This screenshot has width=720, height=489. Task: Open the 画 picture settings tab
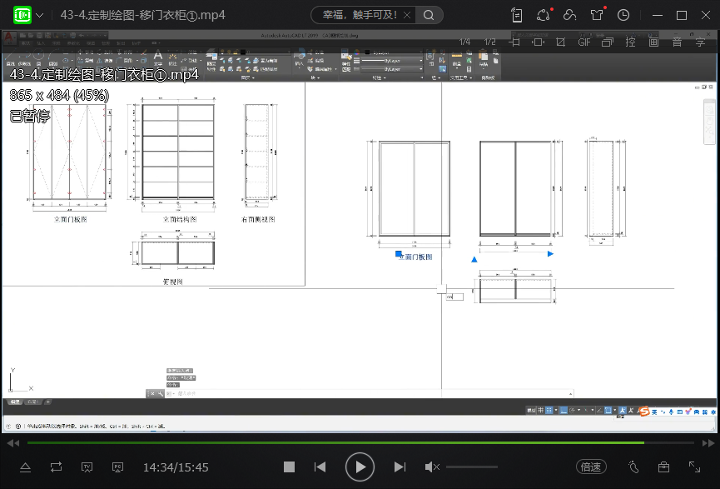click(x=653, y=42)
